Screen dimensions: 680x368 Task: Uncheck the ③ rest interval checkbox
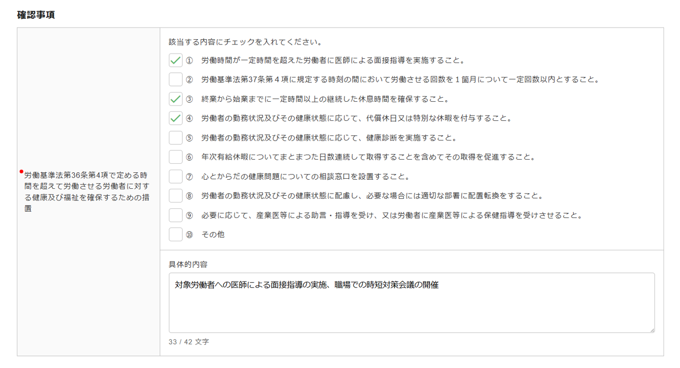(176, 99)
